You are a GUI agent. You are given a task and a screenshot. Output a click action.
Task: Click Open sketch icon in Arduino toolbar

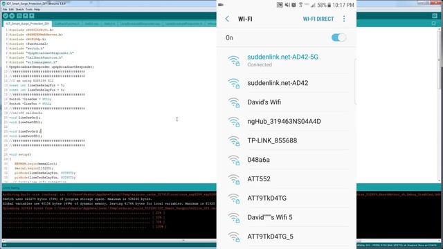click(x=26, y=16)
